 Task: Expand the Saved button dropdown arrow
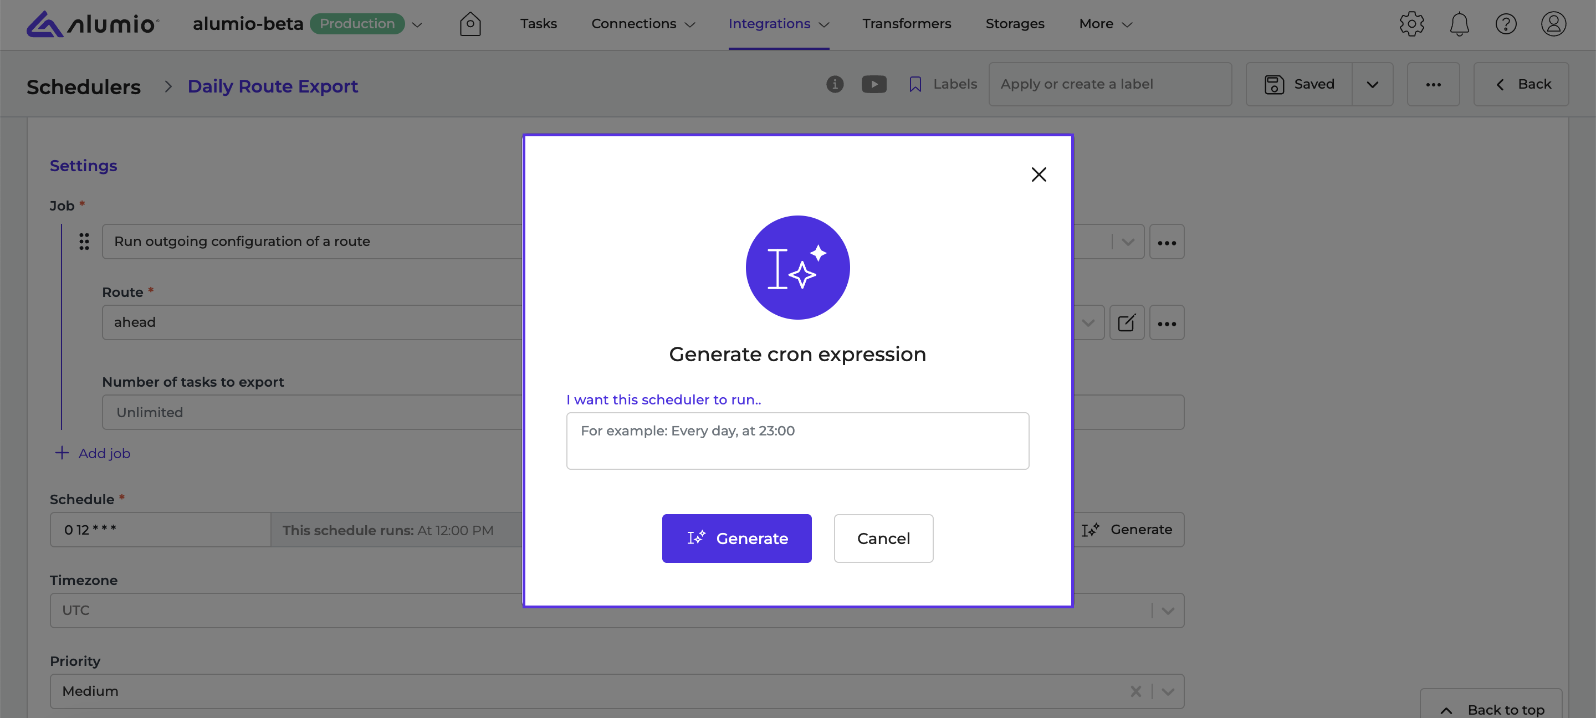1372,84
